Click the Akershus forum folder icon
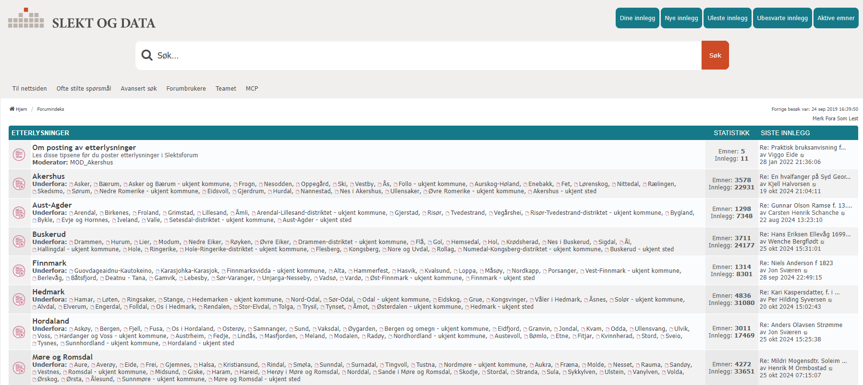 (x=19, y=184)
